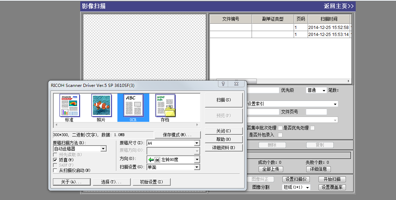Open the 扫描设置 单面 dropdown
Image resolution: width=396 pixels, height=200 pixels.
point(197,168)
